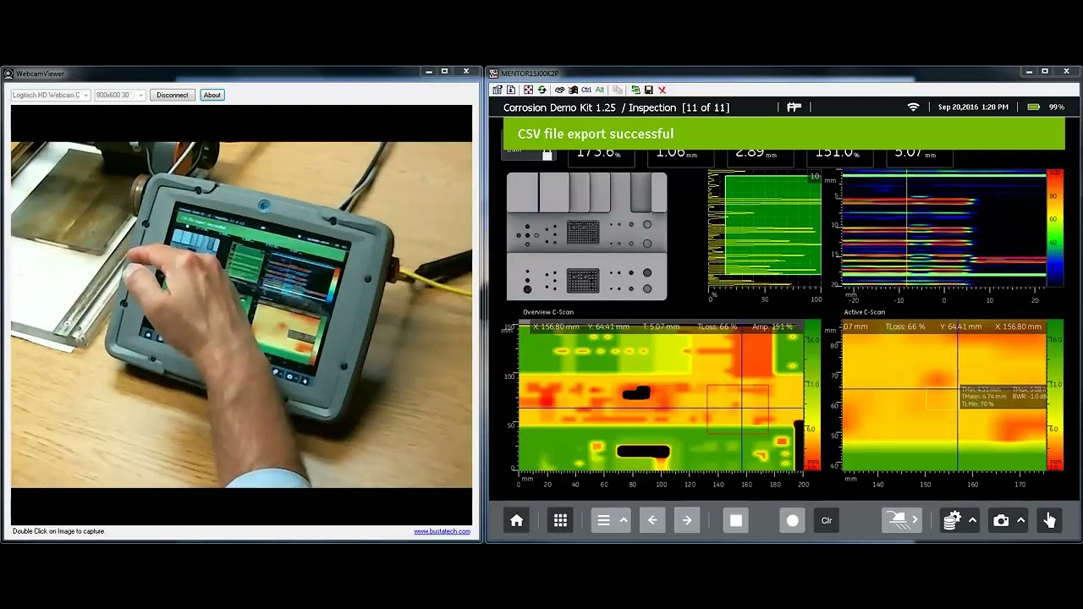Screen dimensions: 1083x609
Task: Click the battery status icon
Action: pyautogui.click(x=1033, y=107)
